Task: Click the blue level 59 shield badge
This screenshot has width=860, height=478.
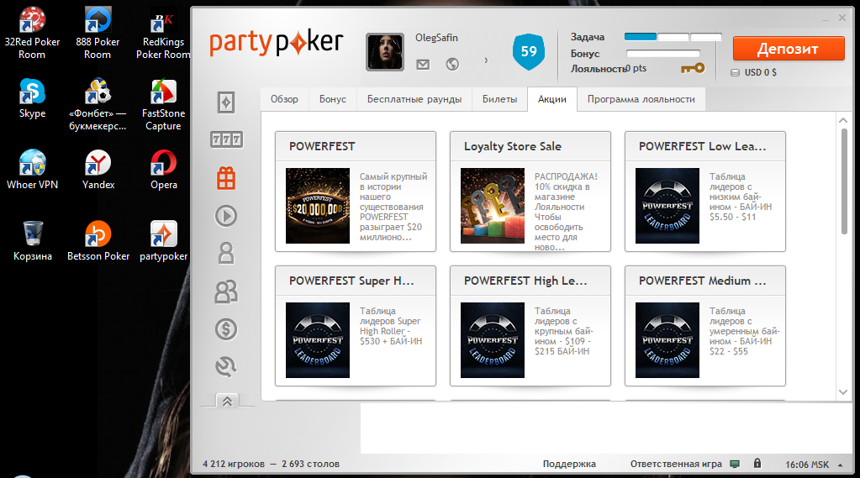Action: [529, 51]
